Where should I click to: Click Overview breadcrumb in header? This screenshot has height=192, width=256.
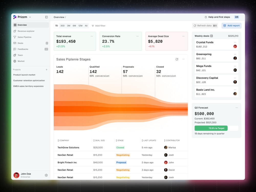59,17
